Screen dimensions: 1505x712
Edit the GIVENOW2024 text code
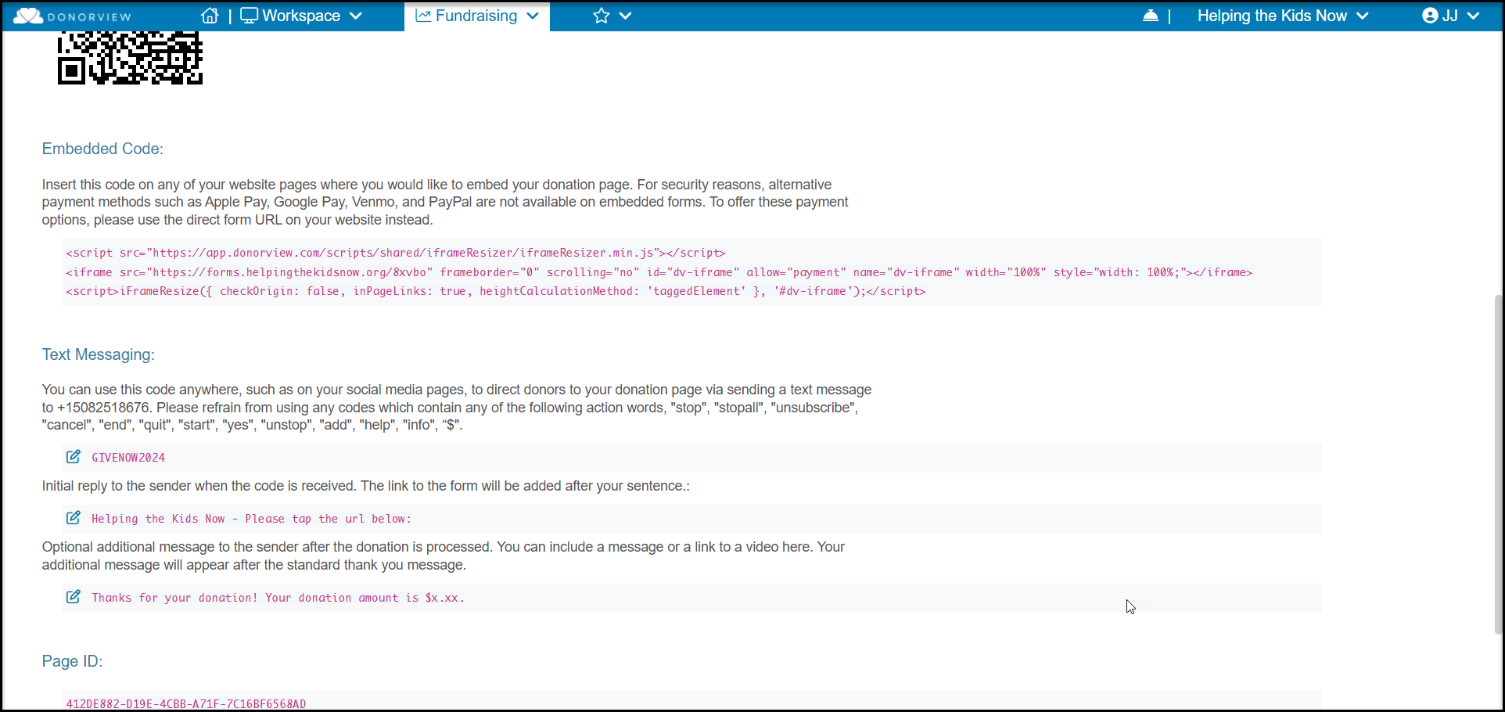click(74, 457)
